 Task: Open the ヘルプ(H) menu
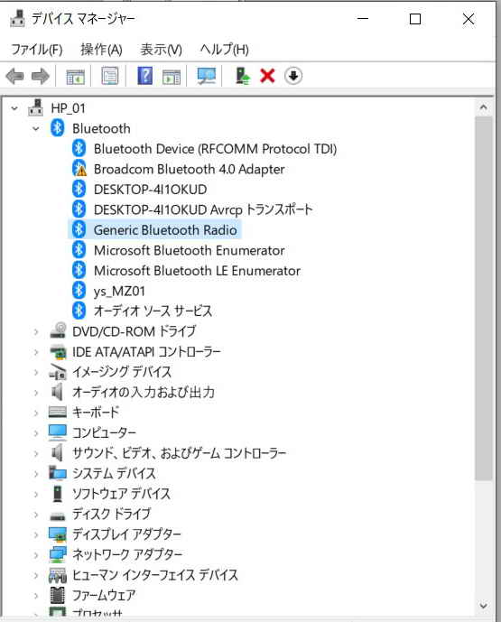point(225,50)
